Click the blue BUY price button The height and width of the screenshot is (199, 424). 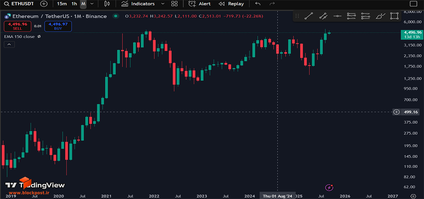[58, 26]
